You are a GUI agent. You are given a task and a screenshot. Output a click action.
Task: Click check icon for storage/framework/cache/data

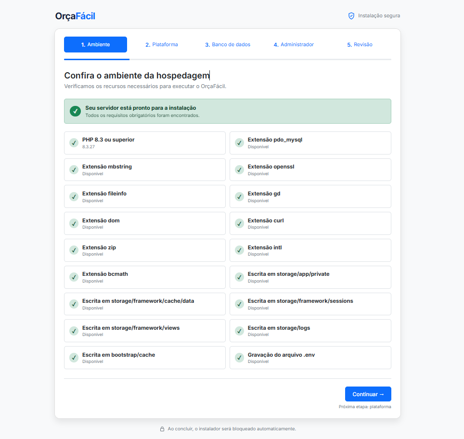pyautogui.click(x=74, y=304)
